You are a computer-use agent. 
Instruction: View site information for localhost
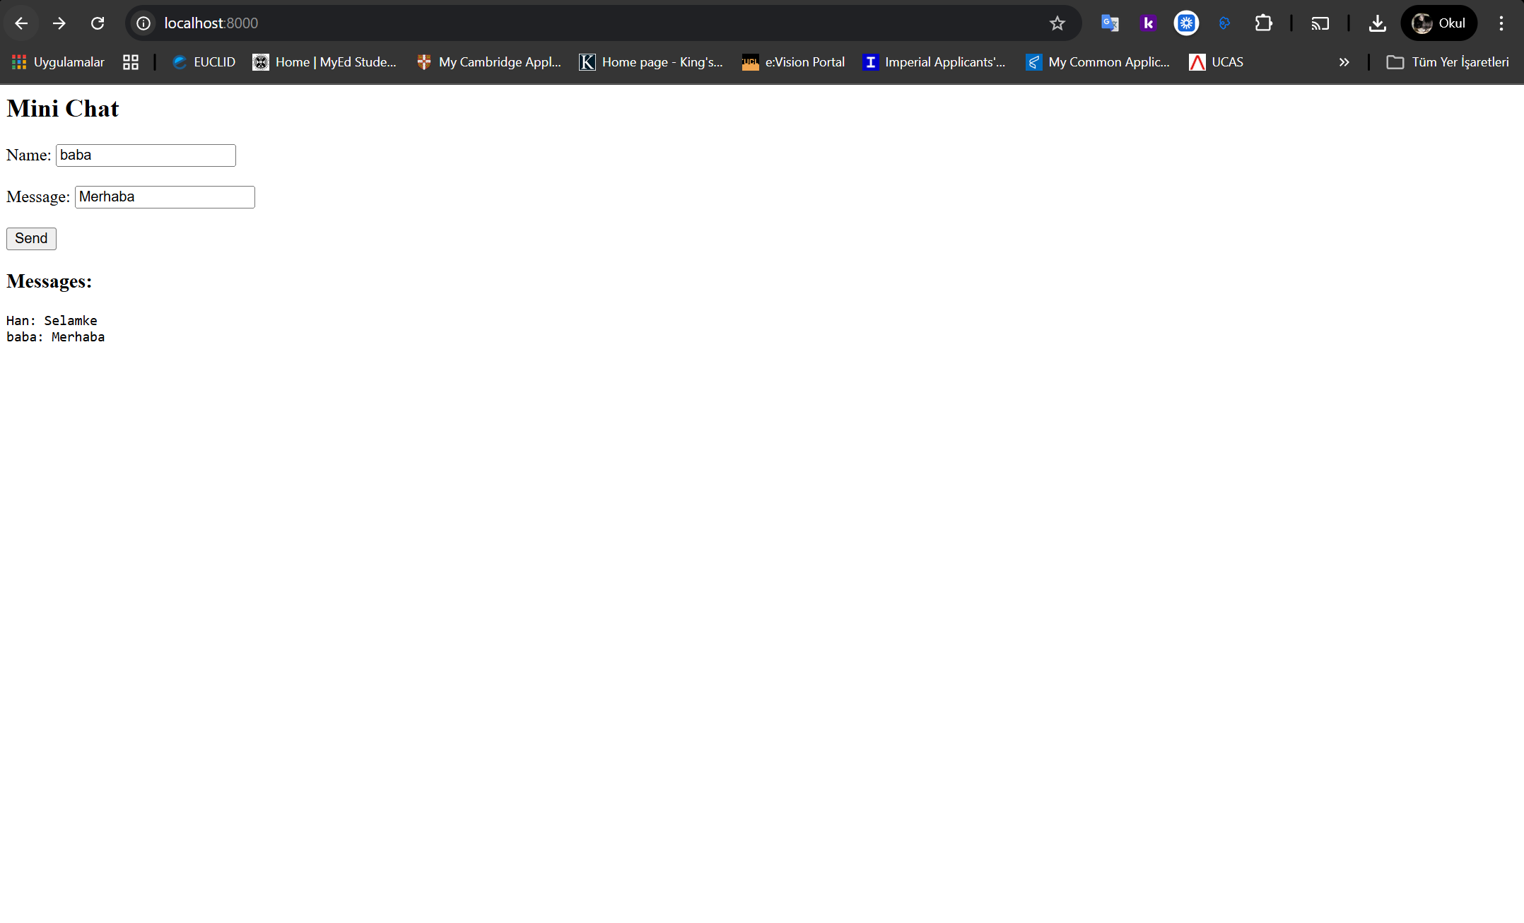point(143,23)
